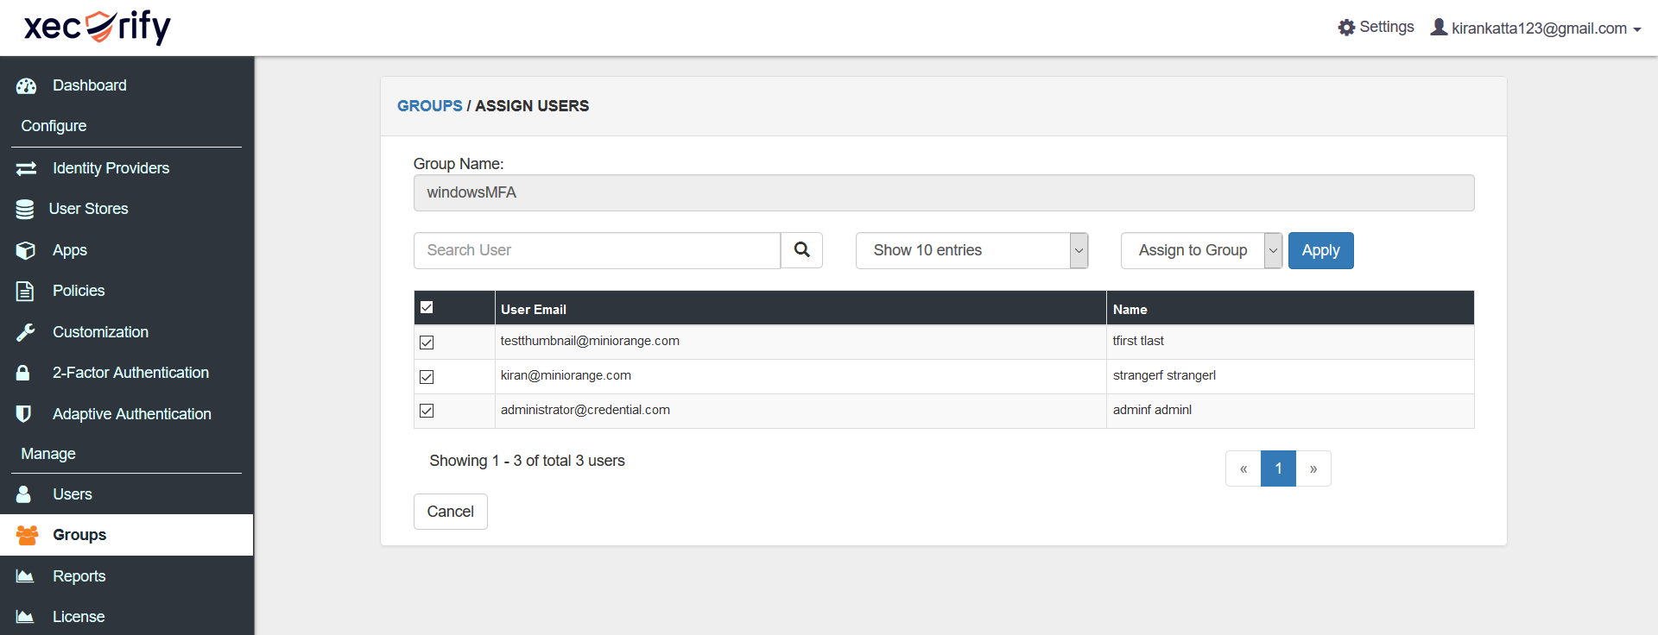Click the name cell adminf adminl
1658x635 pixels.
click(x=1291, y=411)
